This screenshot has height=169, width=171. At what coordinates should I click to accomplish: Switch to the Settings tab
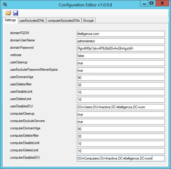(10, 20)
